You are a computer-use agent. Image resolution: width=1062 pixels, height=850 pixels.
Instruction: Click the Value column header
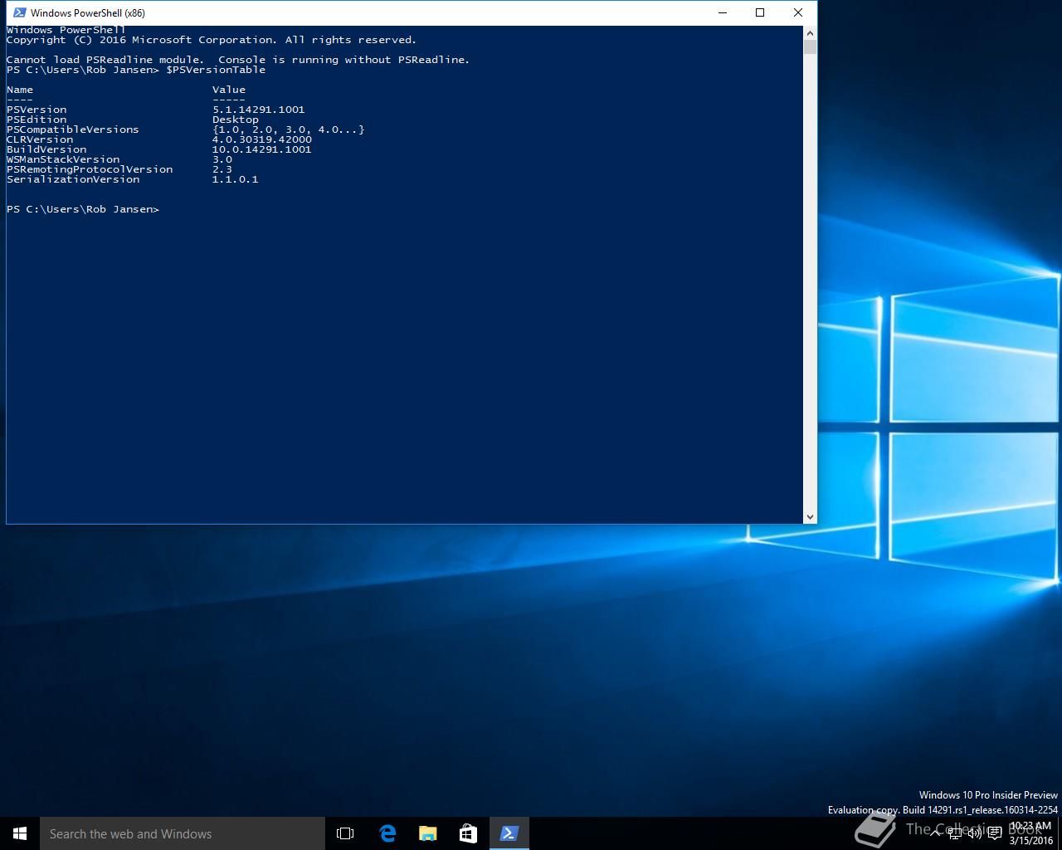click(229, 90)
